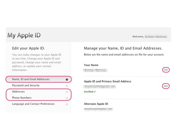
Task: Click the dark arrow icon beside Name, ID and Email Addresses
Action: (67, 80)
